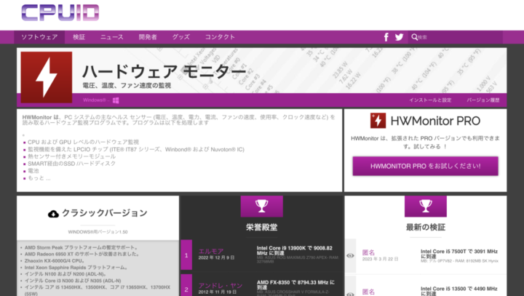Click the HWMonitor PRO title text
The width and height of the screenshot is (524, 296).
[435, 121]
